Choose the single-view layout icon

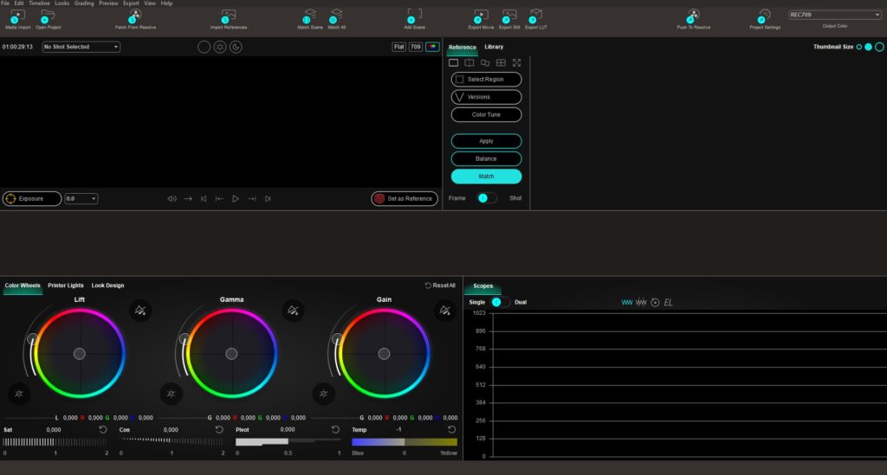coord(453,62)
